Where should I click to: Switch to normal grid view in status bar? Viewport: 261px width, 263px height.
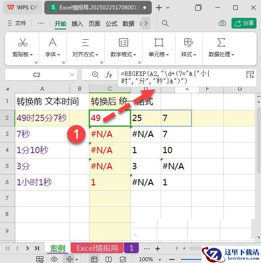click(x=94, y=259)
